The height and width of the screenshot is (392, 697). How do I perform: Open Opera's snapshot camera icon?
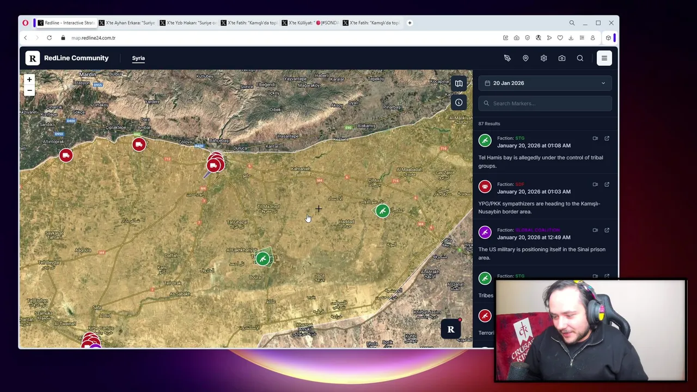516,38
